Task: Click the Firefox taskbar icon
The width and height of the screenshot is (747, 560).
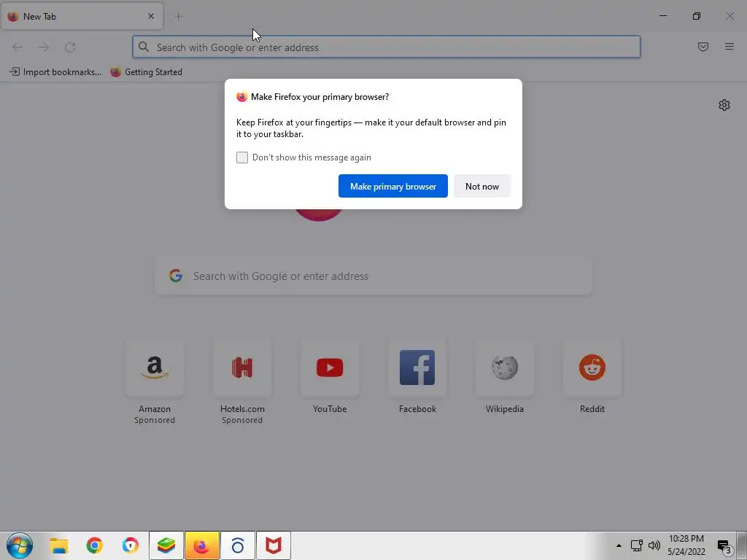Action: 202,545
